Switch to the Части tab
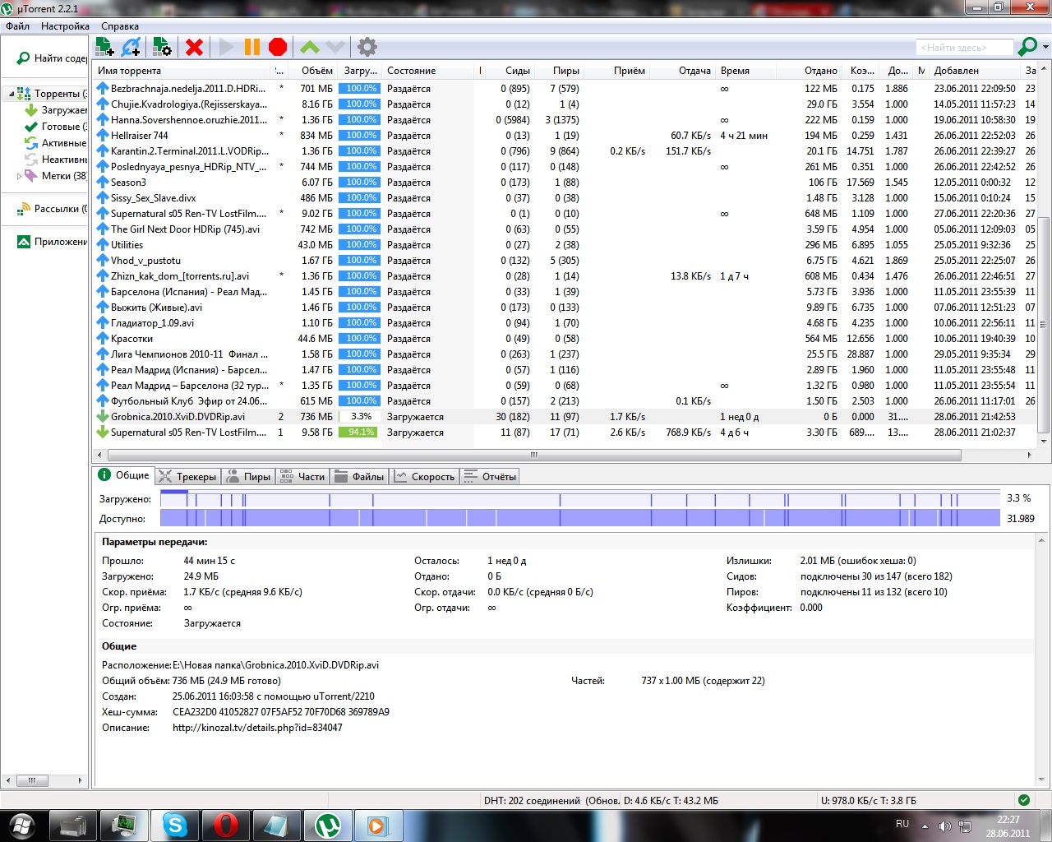Viewport: 1052px width, 842px height. click(x=303, y=476)
